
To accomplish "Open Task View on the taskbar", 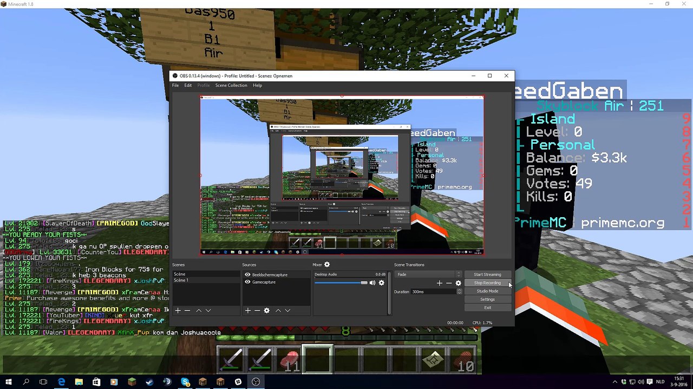I will (43, 382).
